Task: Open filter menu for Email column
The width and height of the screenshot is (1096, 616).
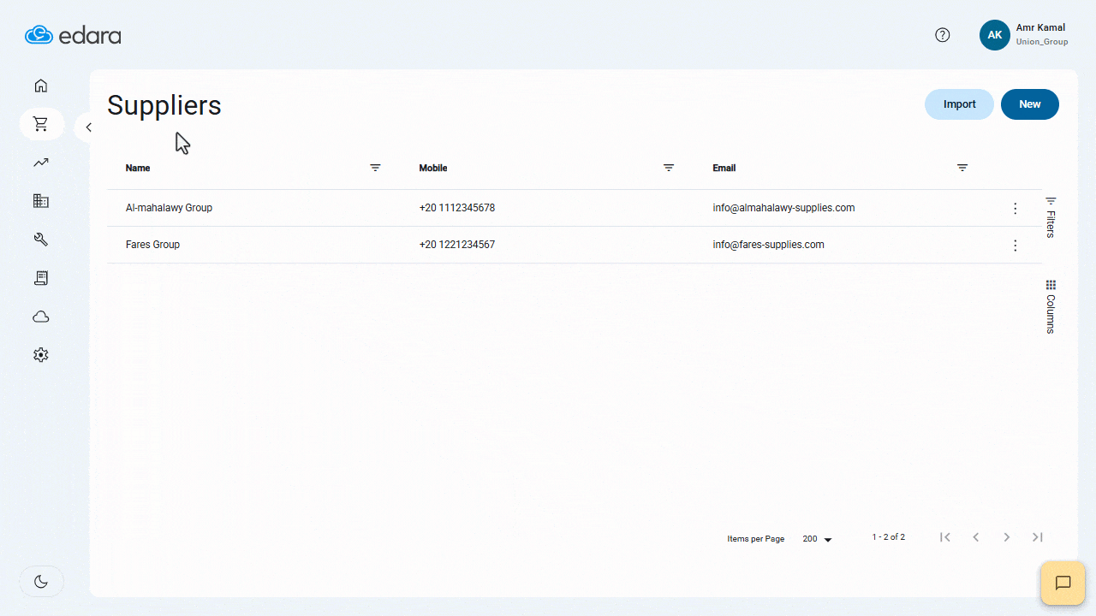Action: tap(962, 168)
